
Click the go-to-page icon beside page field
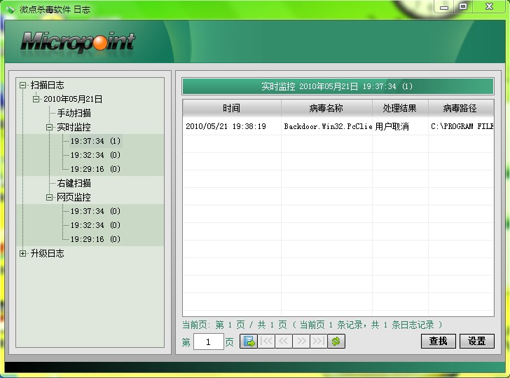(249, 342)
